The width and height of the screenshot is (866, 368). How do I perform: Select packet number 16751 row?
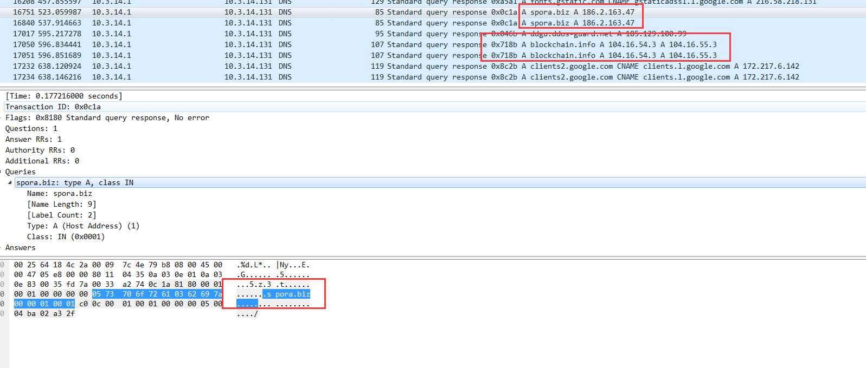433,12
